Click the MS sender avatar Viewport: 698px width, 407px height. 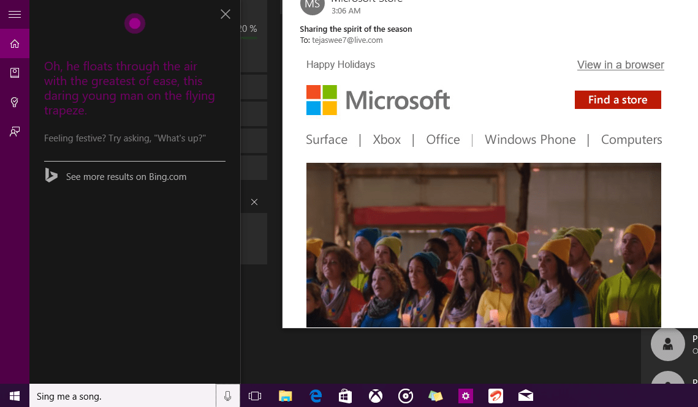click(x=312, y=6)
